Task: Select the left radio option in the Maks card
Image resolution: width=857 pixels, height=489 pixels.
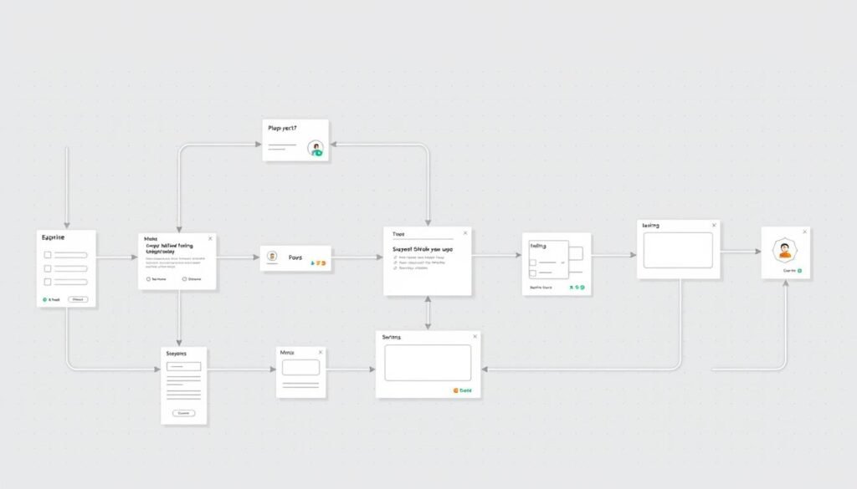Action: 148,279
